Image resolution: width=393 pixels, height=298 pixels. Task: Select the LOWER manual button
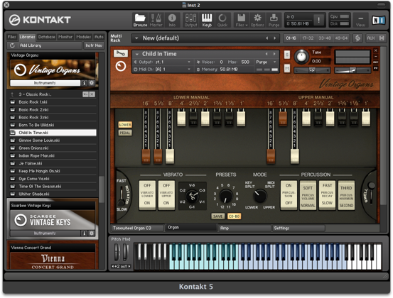click(x=125, y=125)
